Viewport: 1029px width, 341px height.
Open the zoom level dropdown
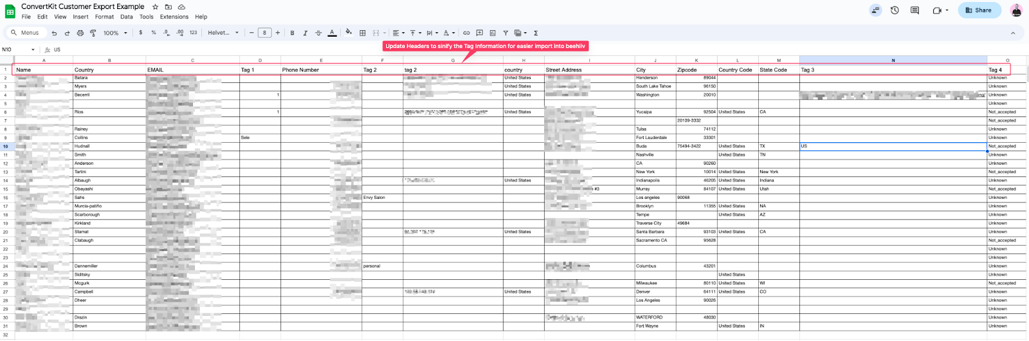tap(116, 33)
